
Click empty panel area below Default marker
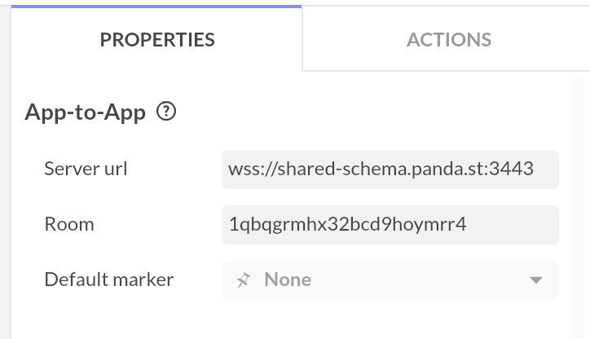[293, 322]
